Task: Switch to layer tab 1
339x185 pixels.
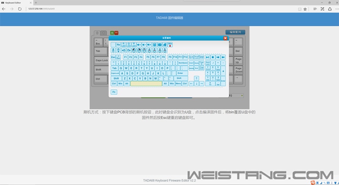Action: [x=103, y=33]
